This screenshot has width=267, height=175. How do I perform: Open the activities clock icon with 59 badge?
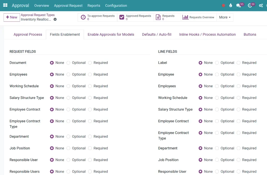click(x=250, y=5)
